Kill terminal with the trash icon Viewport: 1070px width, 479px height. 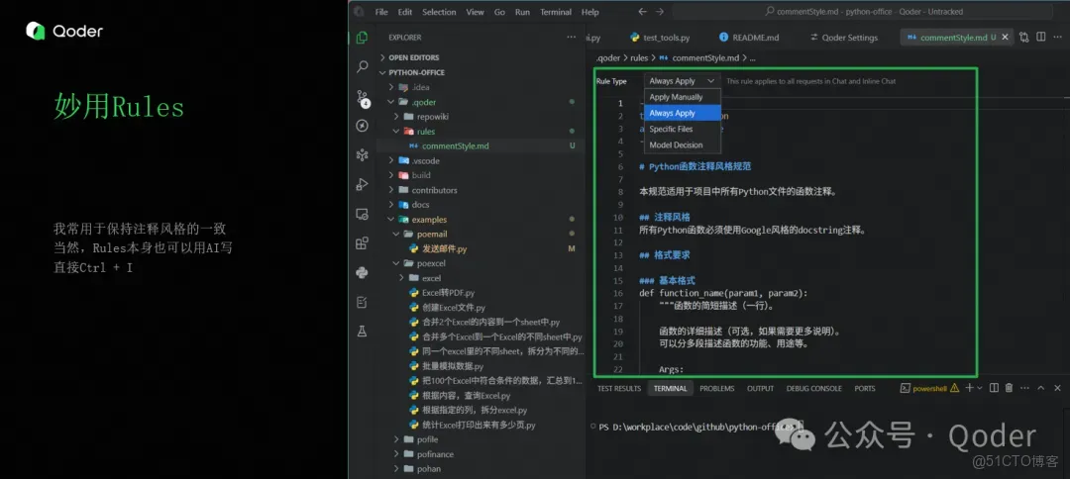[1009, 388]
